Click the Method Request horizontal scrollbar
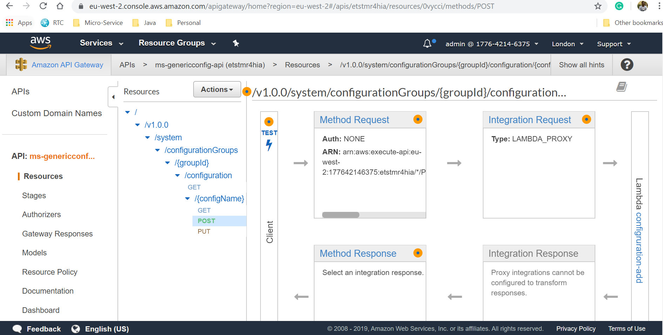 tap(340, 215)
